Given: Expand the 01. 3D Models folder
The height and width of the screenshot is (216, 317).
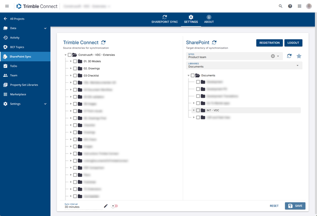Looking at the screenshot, I should [71, 61].
